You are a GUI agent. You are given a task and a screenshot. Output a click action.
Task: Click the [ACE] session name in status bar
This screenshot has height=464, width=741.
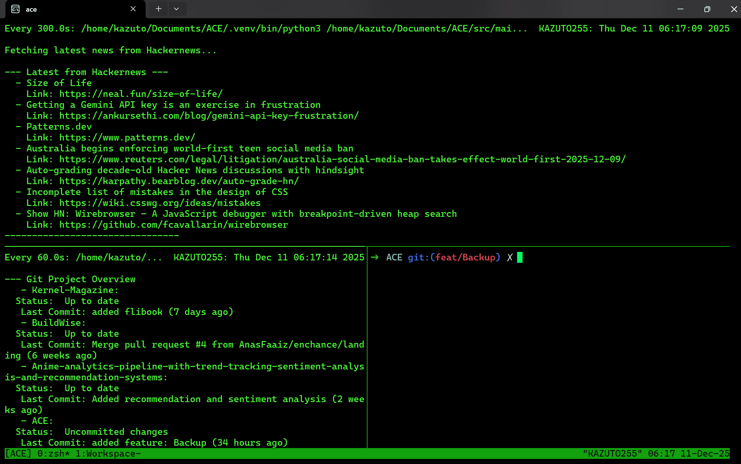[18, 453]
